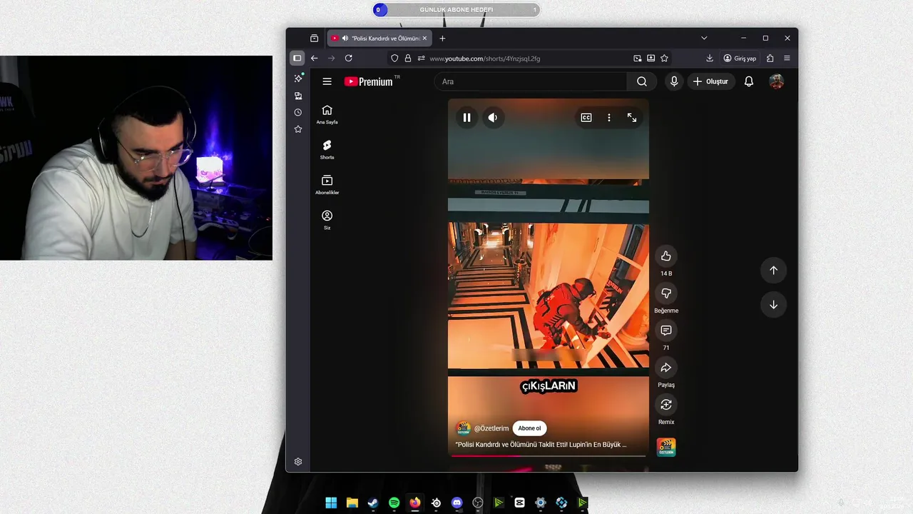913x514 pixels.
Task: Click the Giriş yap sign-in button
Action: coord(740,59)
